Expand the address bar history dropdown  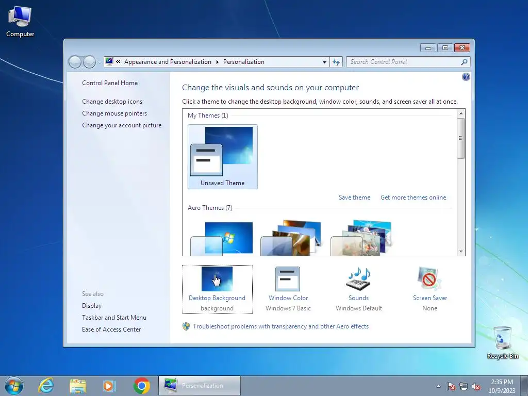tap(324, 62)
